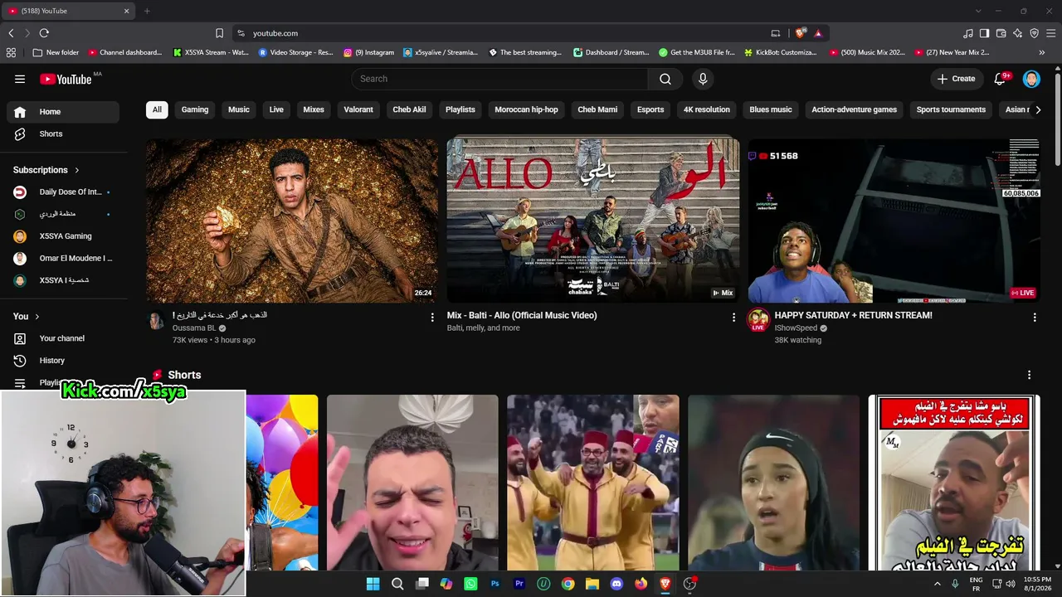
Task: Open Home in the sidebar
Action: (x=63, y=112)
